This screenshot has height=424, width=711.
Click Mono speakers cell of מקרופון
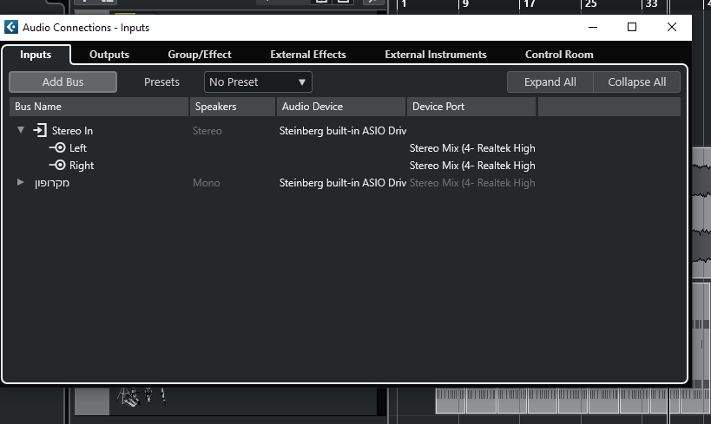click(x=207, y=183)
